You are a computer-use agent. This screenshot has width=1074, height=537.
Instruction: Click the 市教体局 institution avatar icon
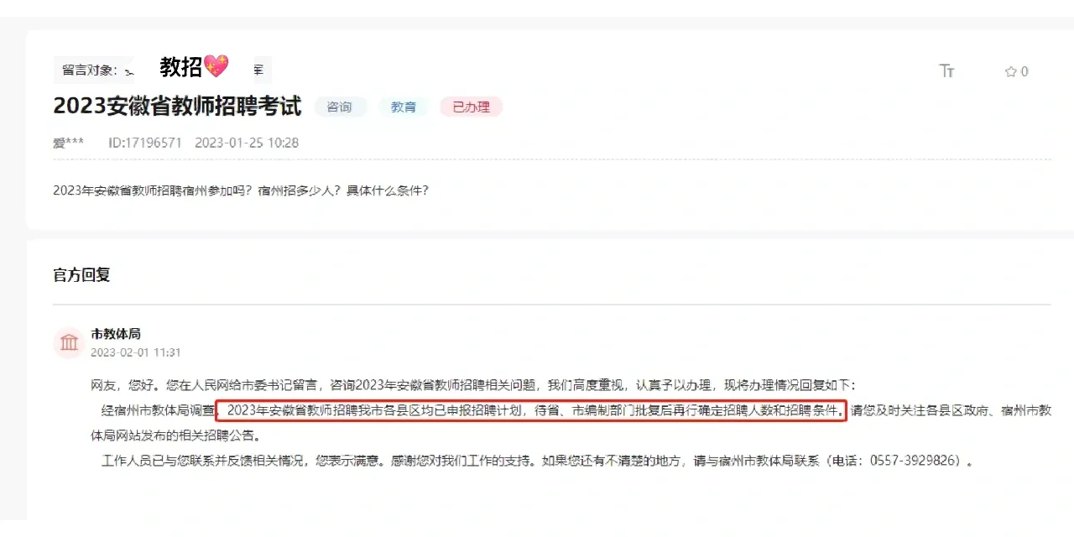pyautogui.click(x=69, y=342)
